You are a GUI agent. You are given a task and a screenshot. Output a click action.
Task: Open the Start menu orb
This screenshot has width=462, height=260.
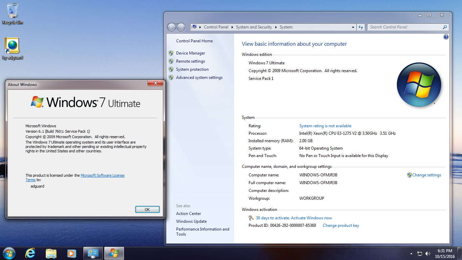pyautogui.click(x=9, y=253)
